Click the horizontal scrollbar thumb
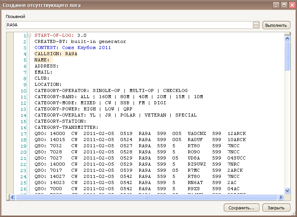Image resolution: width=297 pixels, height=217 pixels. click(145, 197)
